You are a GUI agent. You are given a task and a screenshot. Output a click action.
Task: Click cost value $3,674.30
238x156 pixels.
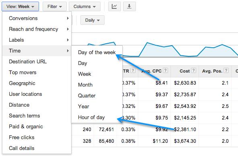pyautogui.click(x=185, y=141)
